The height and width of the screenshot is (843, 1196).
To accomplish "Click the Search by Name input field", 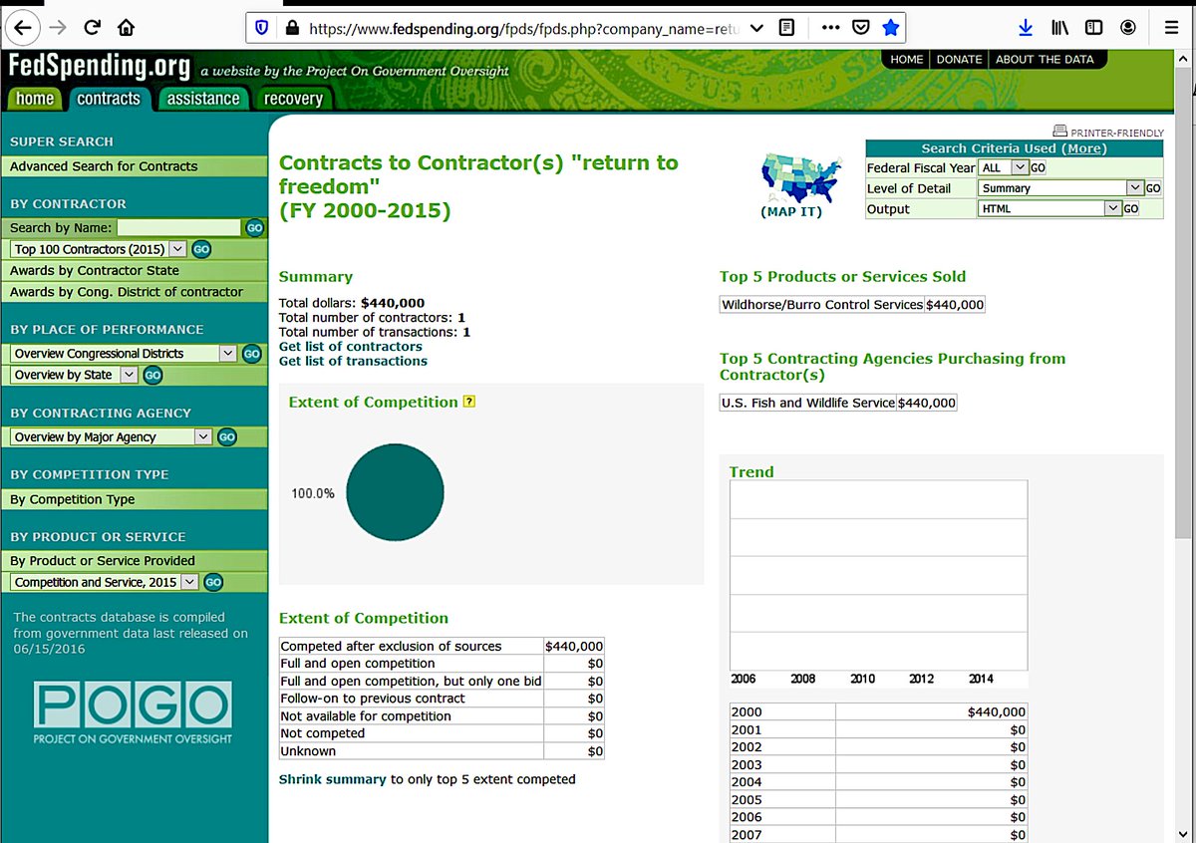I will point(178,228).
